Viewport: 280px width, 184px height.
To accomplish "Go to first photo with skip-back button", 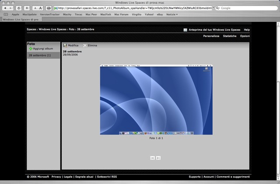I will click(x=152, y=158).
